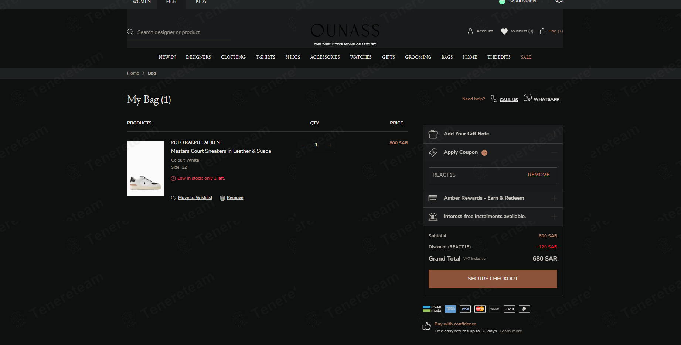The image size is (681, 345).
Task: Open the T-Shirts menu
Action: point(266,57)
